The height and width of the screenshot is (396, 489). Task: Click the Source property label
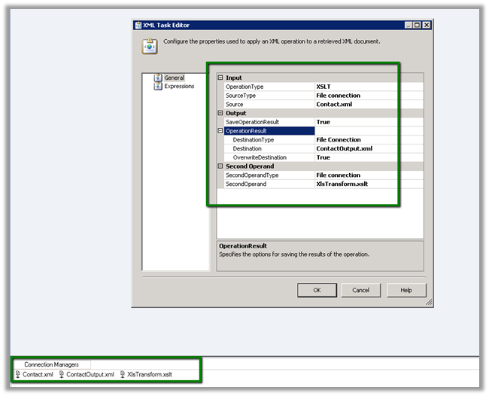click(234, 104)
